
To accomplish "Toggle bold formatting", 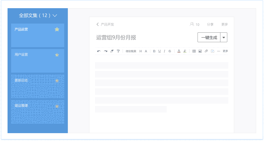I will click(154, 51).
